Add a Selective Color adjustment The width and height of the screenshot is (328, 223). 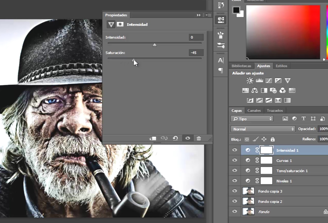[278, 100]
